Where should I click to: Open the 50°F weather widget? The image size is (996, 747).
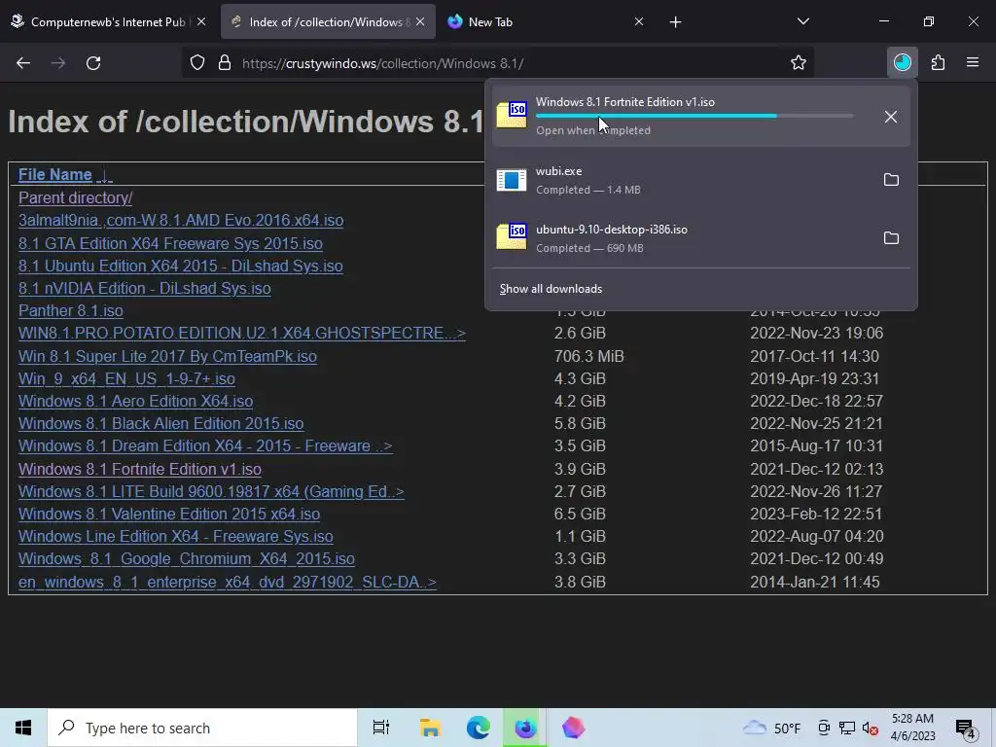coord(771,728)
